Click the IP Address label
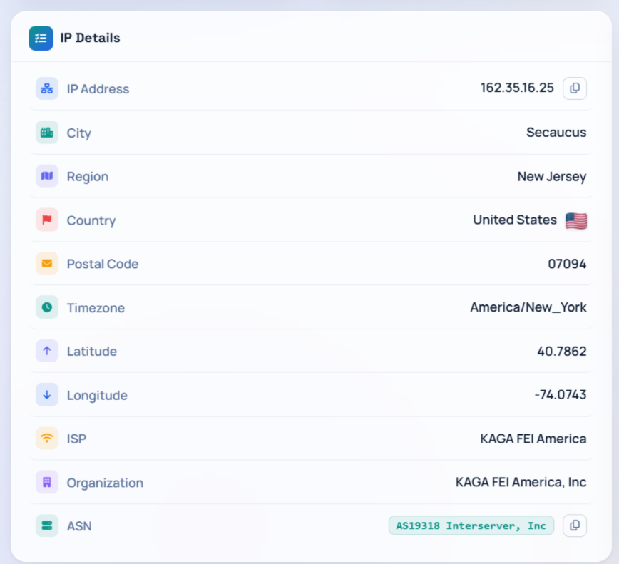The height and width of the screenshot is (564, 619). (x=98, y=89)
